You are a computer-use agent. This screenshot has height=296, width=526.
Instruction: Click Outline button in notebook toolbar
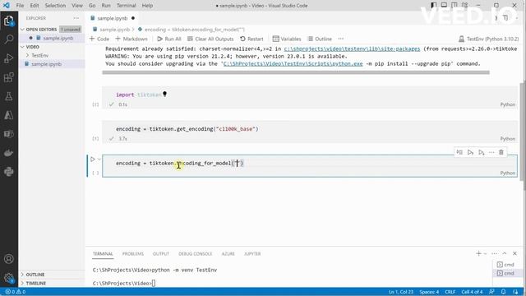click(x=320, y=39)
